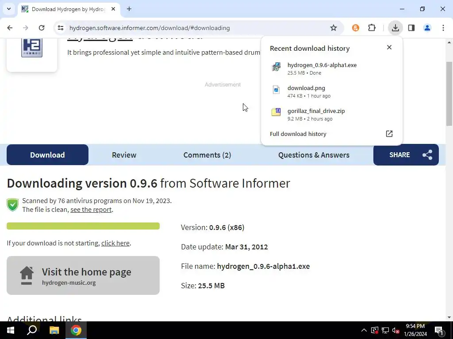Viewport: 453px width, 339px height.
Task: Open the Comments (2) tab
Action: click(207, 155)
